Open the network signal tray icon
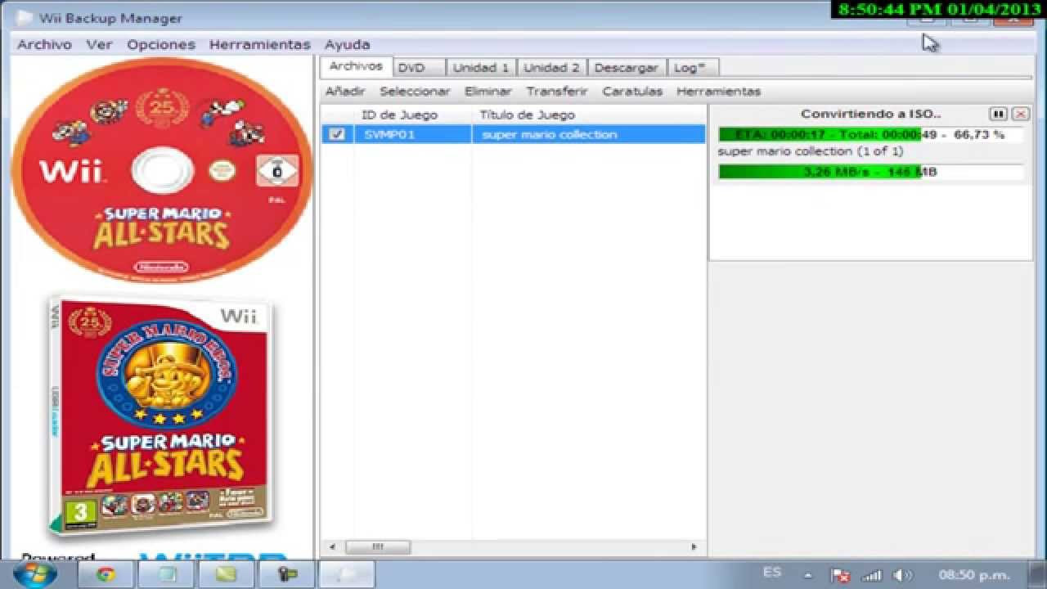This screenshot has width=1047, height=589. point(873,575)
